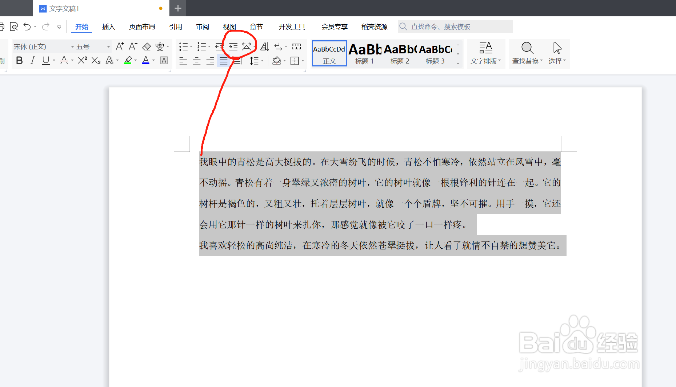Viewport: 676px width, 387px height.
Task: Open the 视图 tab
Action: pyautogui.click(x=229, y=27)
